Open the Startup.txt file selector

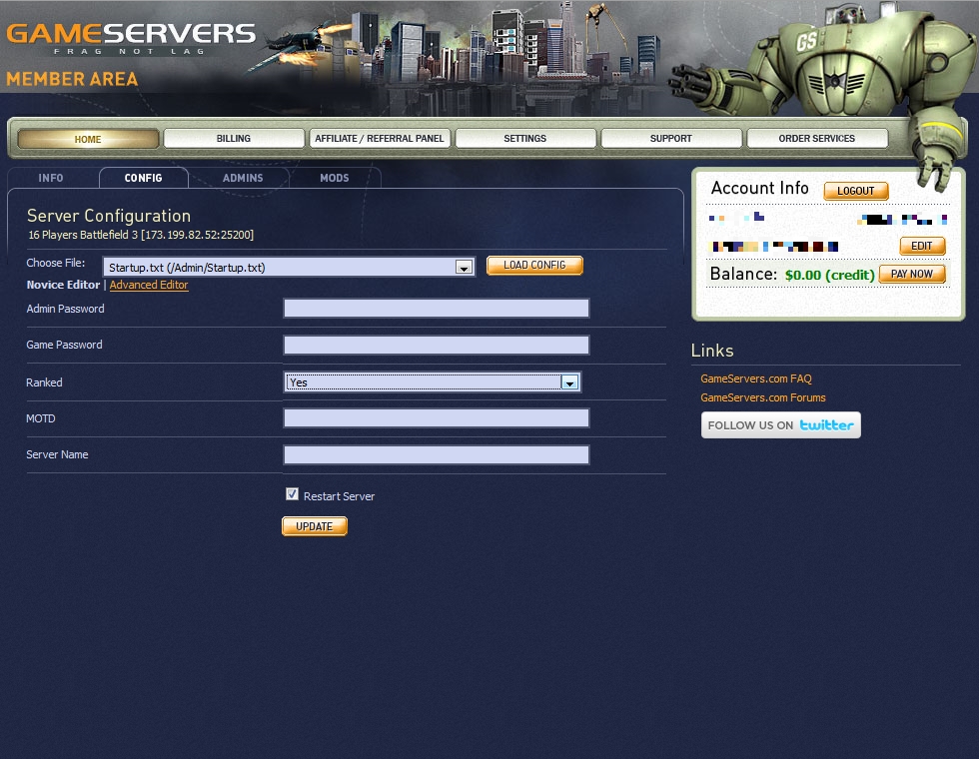point(289,268)
